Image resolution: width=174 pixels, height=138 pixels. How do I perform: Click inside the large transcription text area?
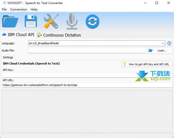pyautogui.click(x=87, y=111)
